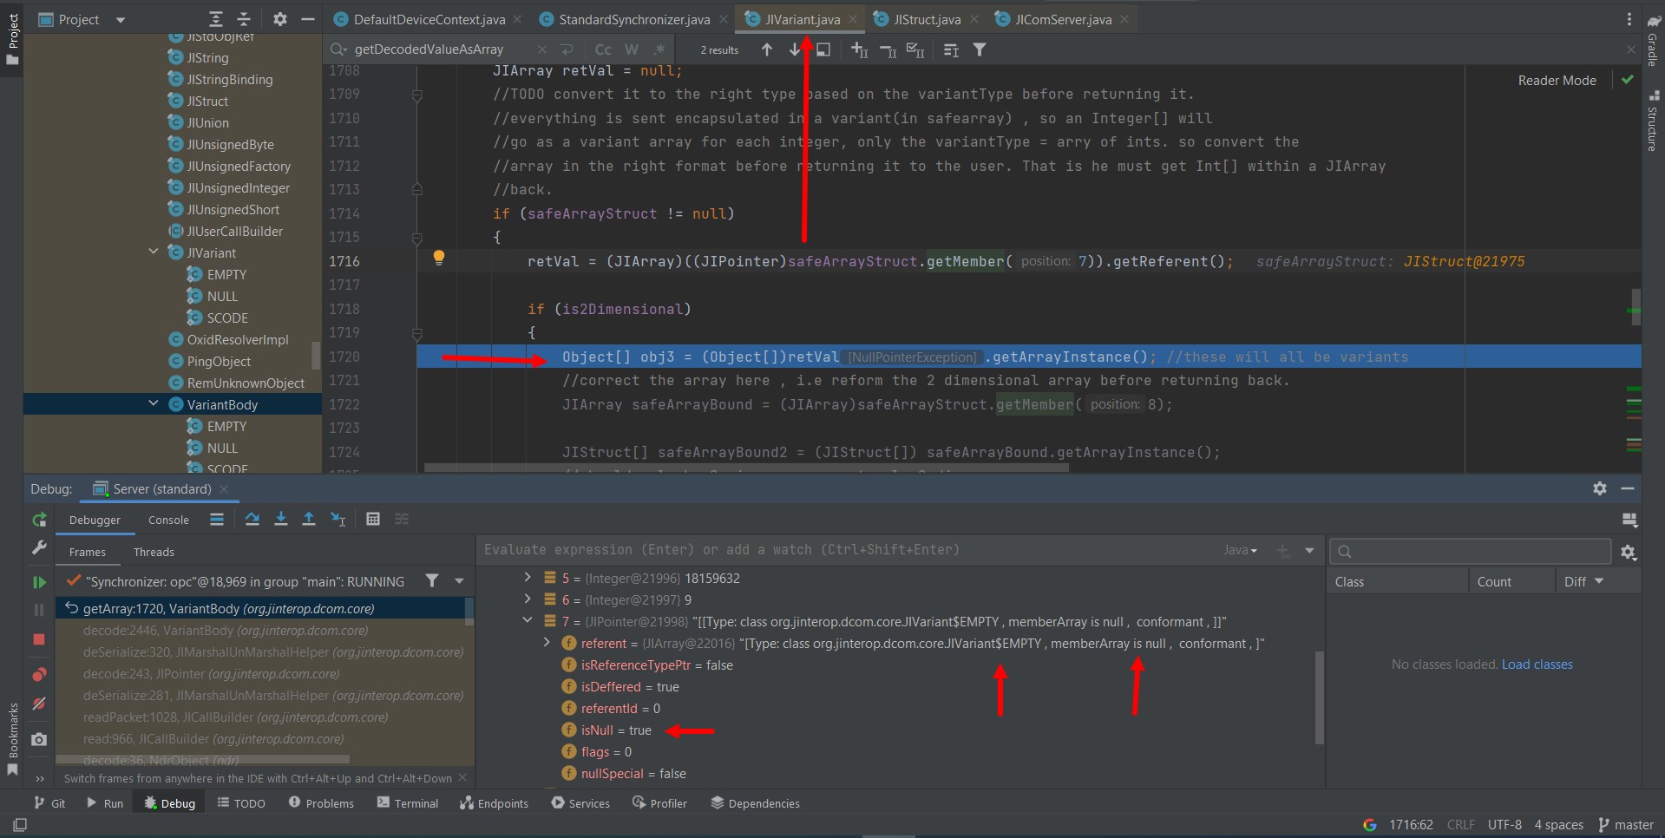The width and height of the screenshot is (1665, 838).
Task: Enable whole Words matching in search
Action: click(631, 49)
